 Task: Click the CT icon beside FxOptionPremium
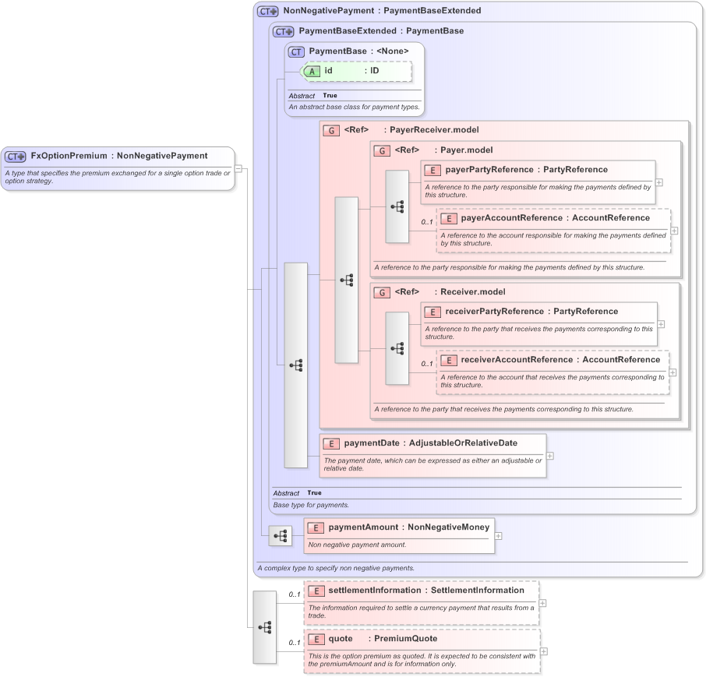[16, 157]
